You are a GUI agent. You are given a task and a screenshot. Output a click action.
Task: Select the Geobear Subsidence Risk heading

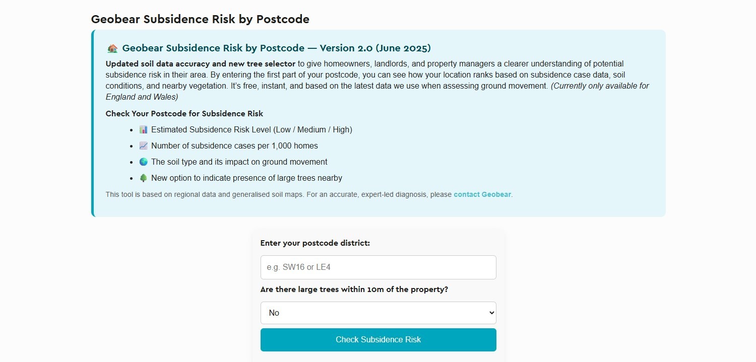pos(200,19)
